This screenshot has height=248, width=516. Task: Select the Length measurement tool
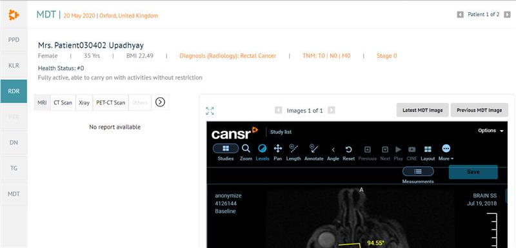tap(293, 153)
